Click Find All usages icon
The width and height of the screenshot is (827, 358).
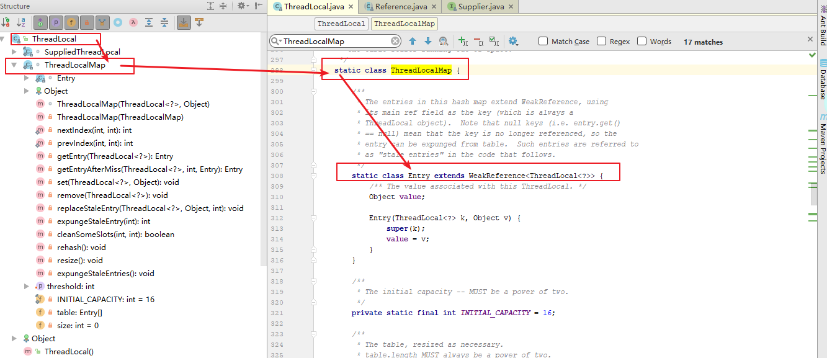[443, 41]
